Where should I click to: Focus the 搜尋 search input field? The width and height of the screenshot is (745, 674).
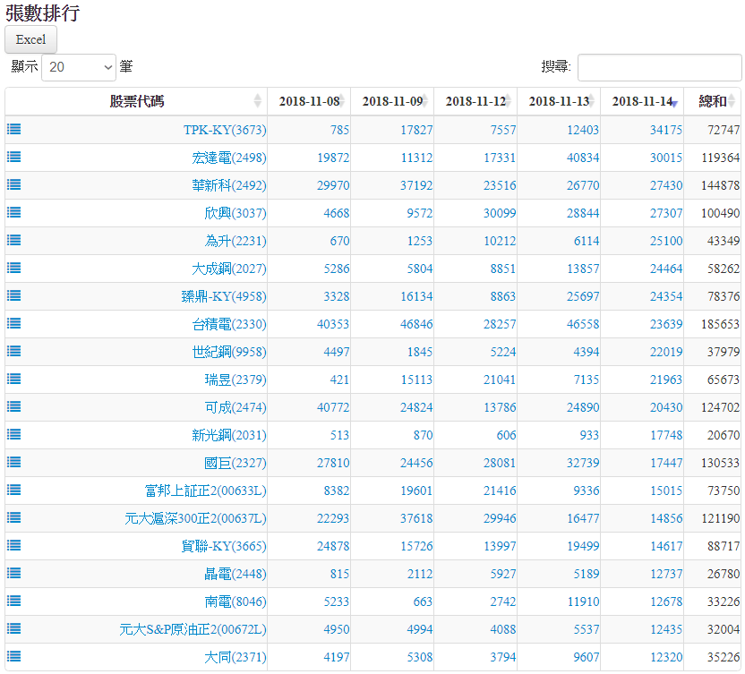click(x=659, y=67)
